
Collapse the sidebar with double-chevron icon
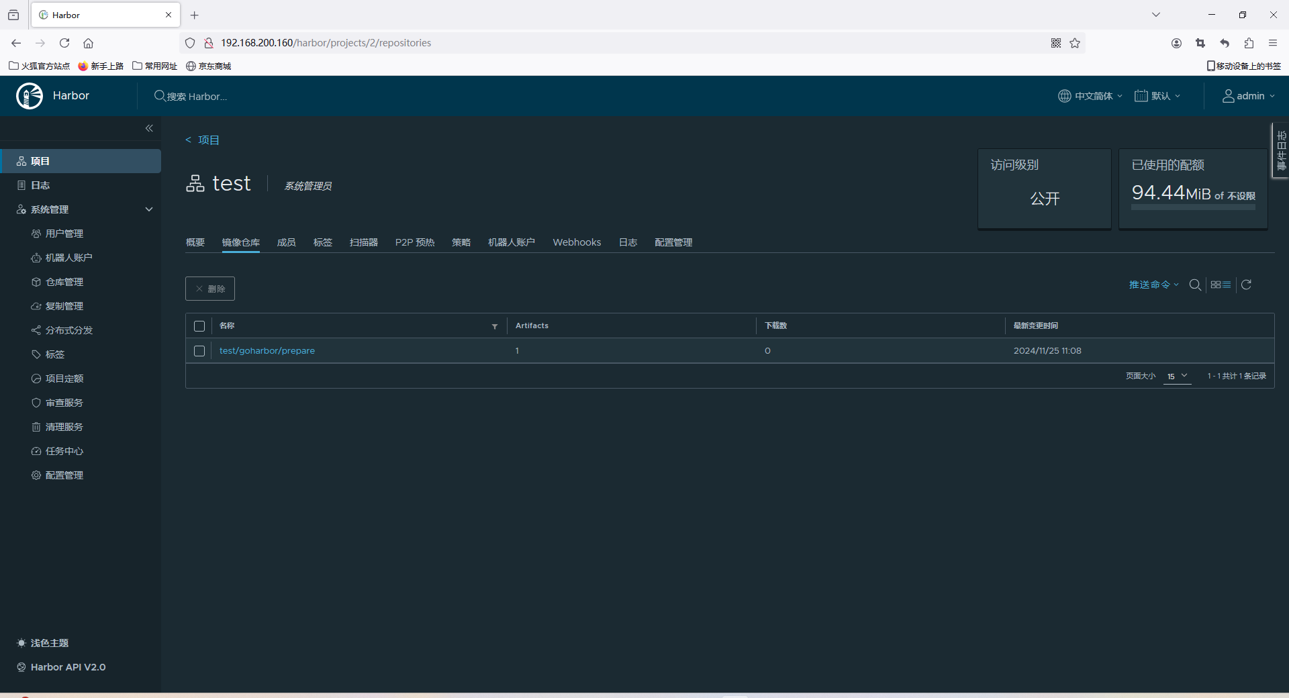pyautogui.click(x=149, y=128)
